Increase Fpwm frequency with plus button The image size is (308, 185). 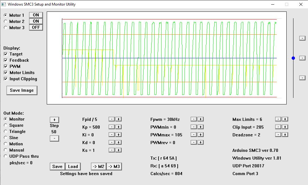click(200, 119)
